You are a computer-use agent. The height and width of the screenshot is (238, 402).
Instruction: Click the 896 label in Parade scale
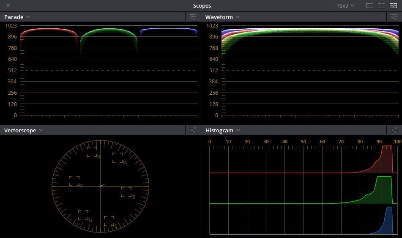coord(12,37)
